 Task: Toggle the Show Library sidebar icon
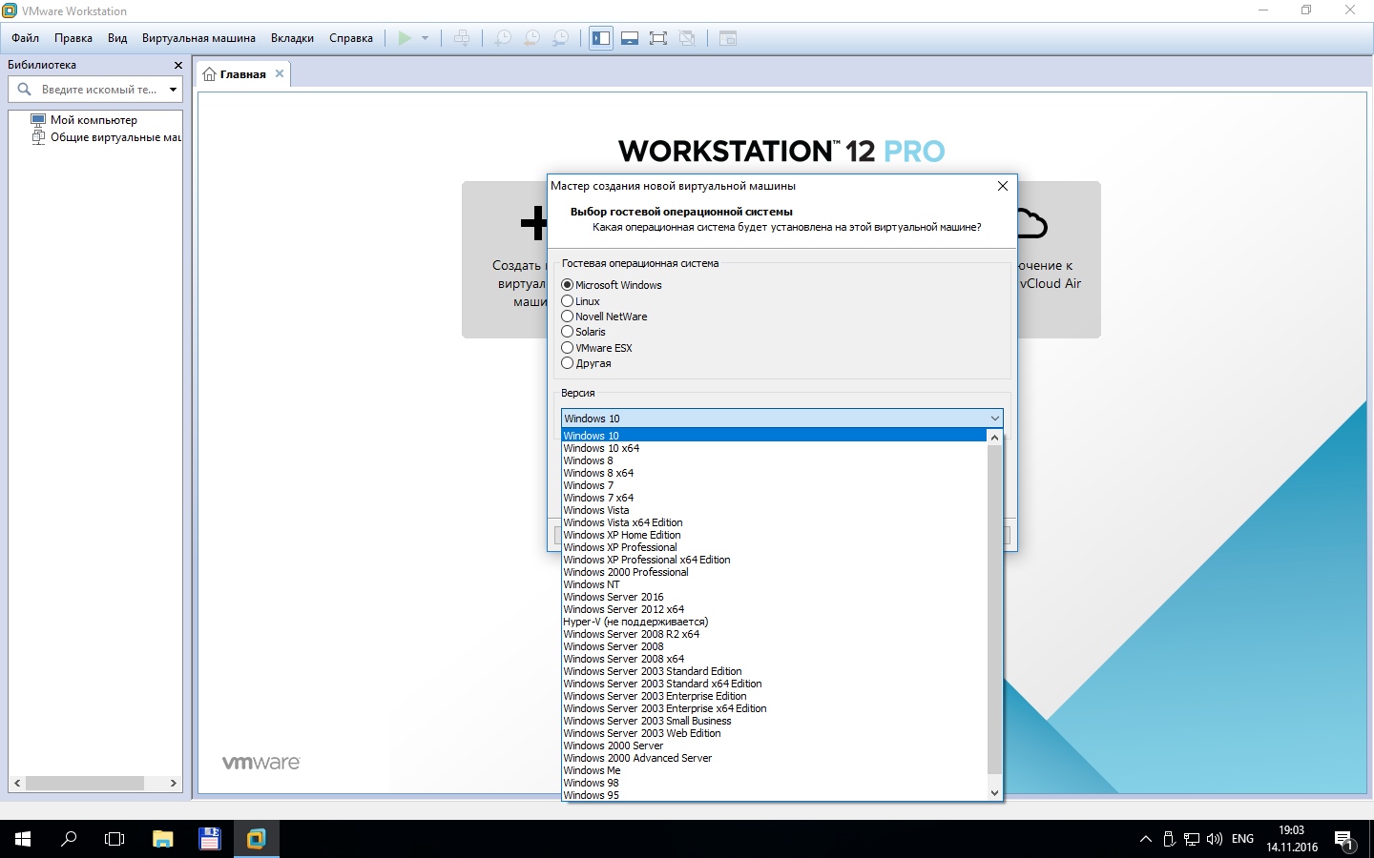pyautogui.click(x=601, y=38)
